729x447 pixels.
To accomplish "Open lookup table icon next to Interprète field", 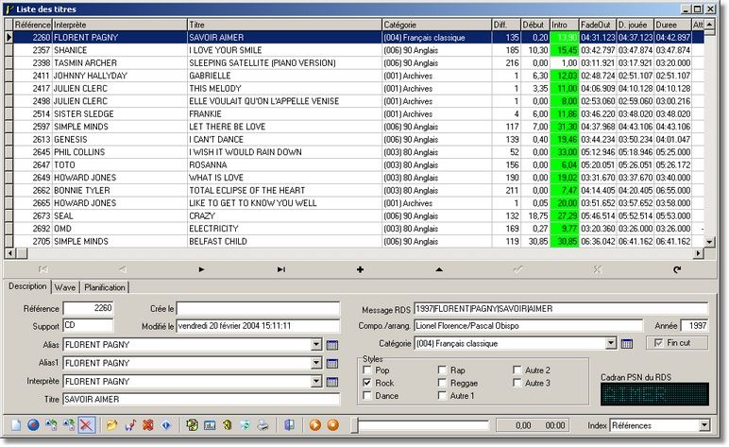I will pos(332,382).
